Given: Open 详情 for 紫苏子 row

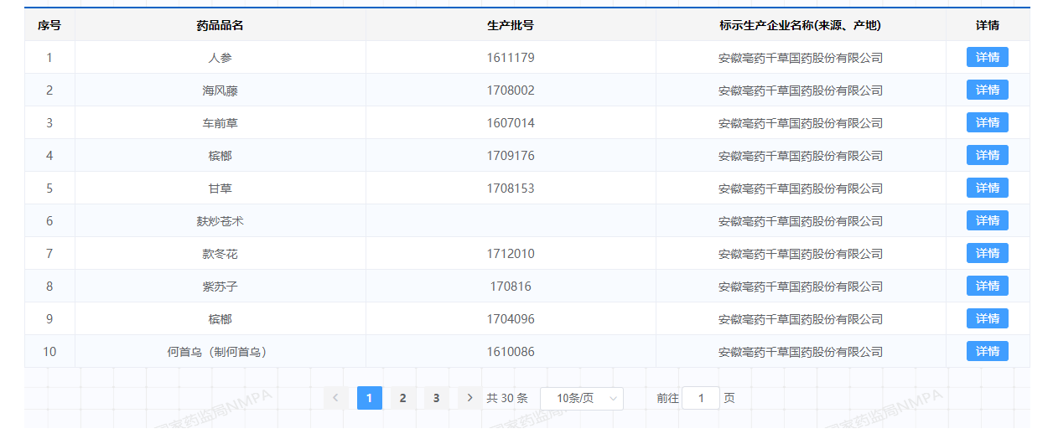Looking at the screenshot, I should coord(987,287).
